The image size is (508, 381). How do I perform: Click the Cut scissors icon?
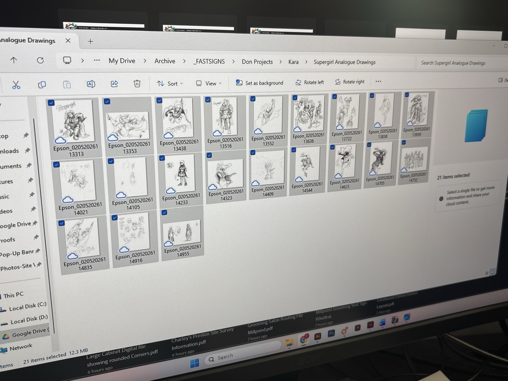coord(16,85)
